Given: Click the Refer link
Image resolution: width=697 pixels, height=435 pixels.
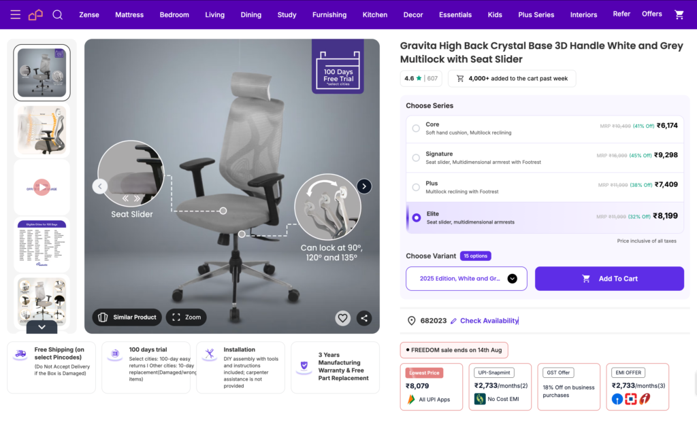Looking at the screenshot, I should [621, 14].
